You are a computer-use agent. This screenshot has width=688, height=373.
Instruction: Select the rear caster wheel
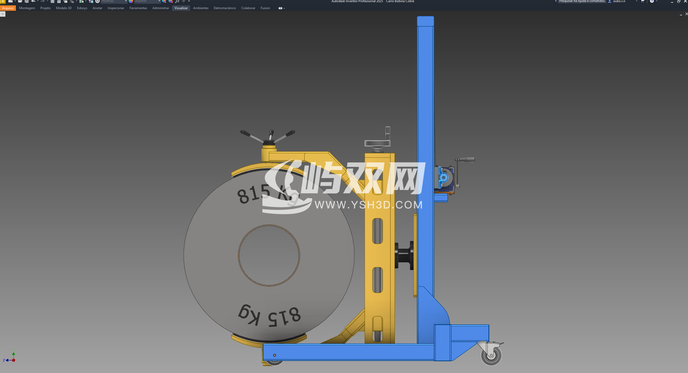point(491,355)
